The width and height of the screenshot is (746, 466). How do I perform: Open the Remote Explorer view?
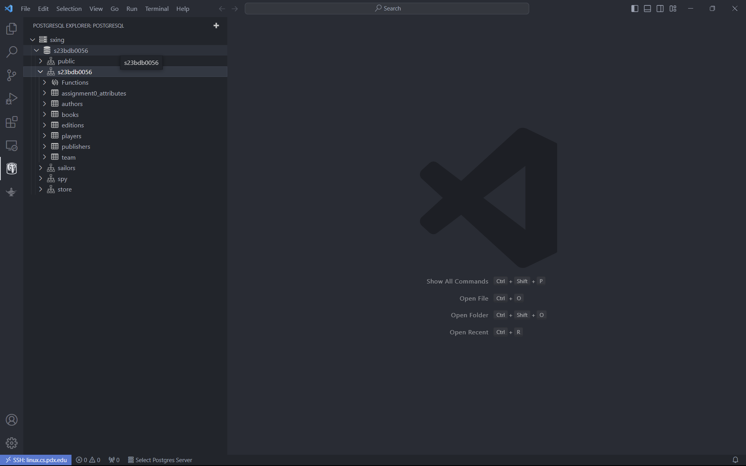[x=12, y=146]
